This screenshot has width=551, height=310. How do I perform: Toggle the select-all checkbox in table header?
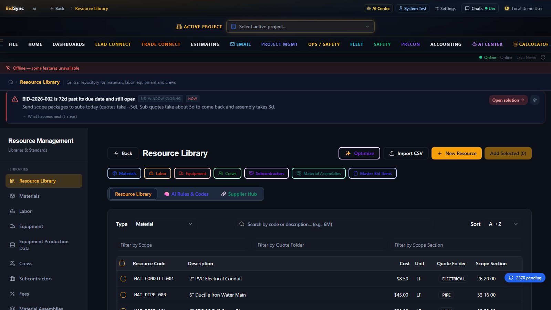122,263
